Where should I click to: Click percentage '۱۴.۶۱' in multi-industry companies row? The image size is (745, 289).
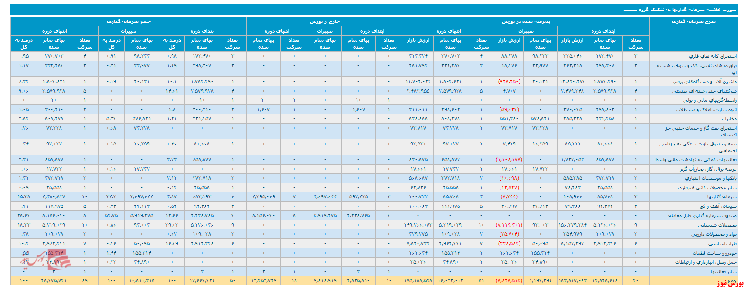[x=173, y=90]
